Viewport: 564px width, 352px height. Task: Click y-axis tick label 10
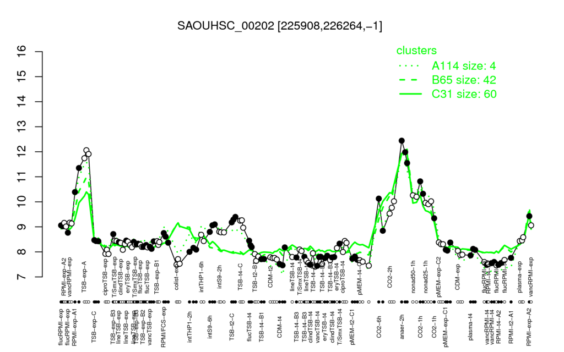pos(22,202)
